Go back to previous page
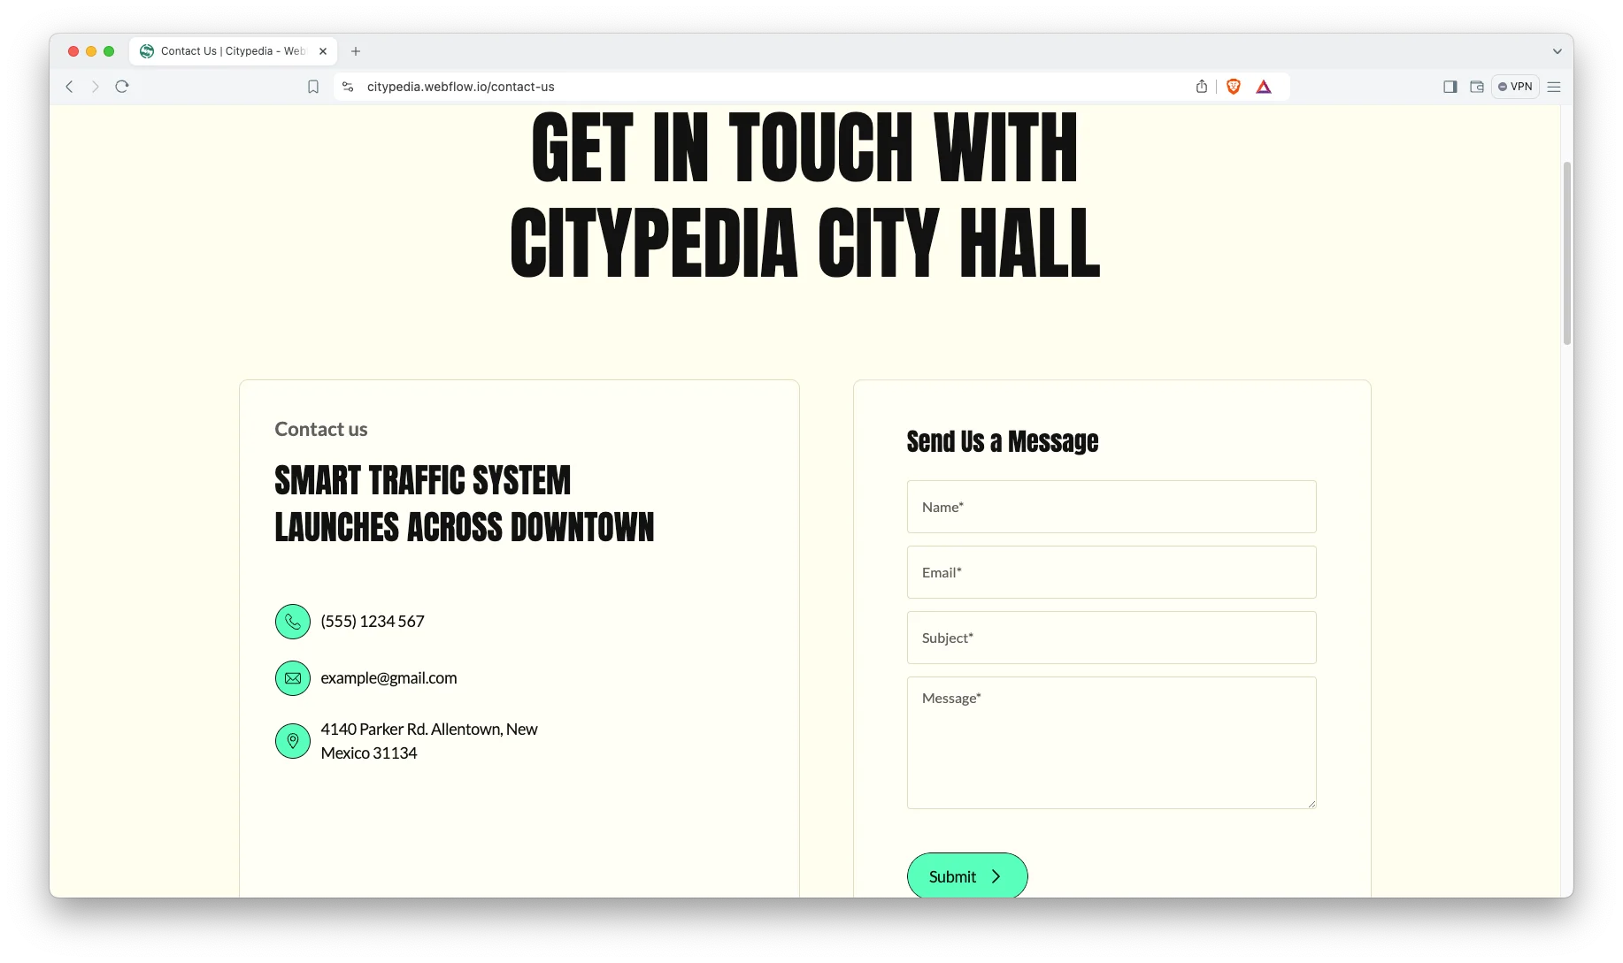1623x963 pixels. pyautogui.click(x=69, y=87)
